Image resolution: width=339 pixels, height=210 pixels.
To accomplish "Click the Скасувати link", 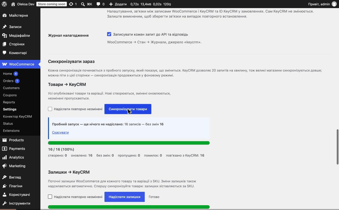I will click(60, 132).
